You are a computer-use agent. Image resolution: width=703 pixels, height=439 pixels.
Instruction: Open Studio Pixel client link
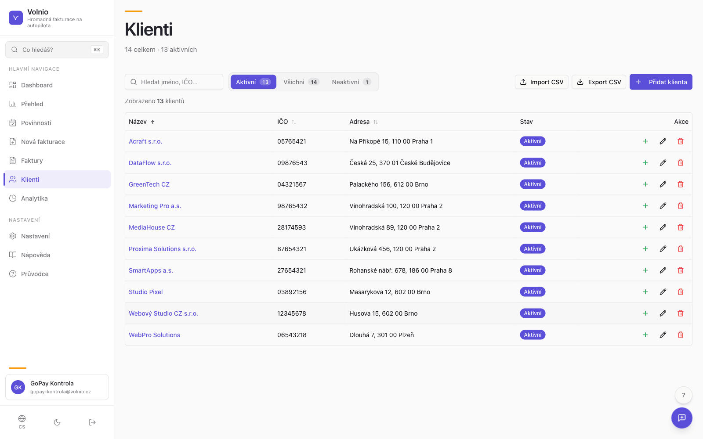[x=146, y=292]
